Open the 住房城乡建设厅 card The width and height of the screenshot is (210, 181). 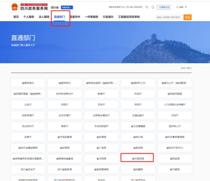(101, 115)
